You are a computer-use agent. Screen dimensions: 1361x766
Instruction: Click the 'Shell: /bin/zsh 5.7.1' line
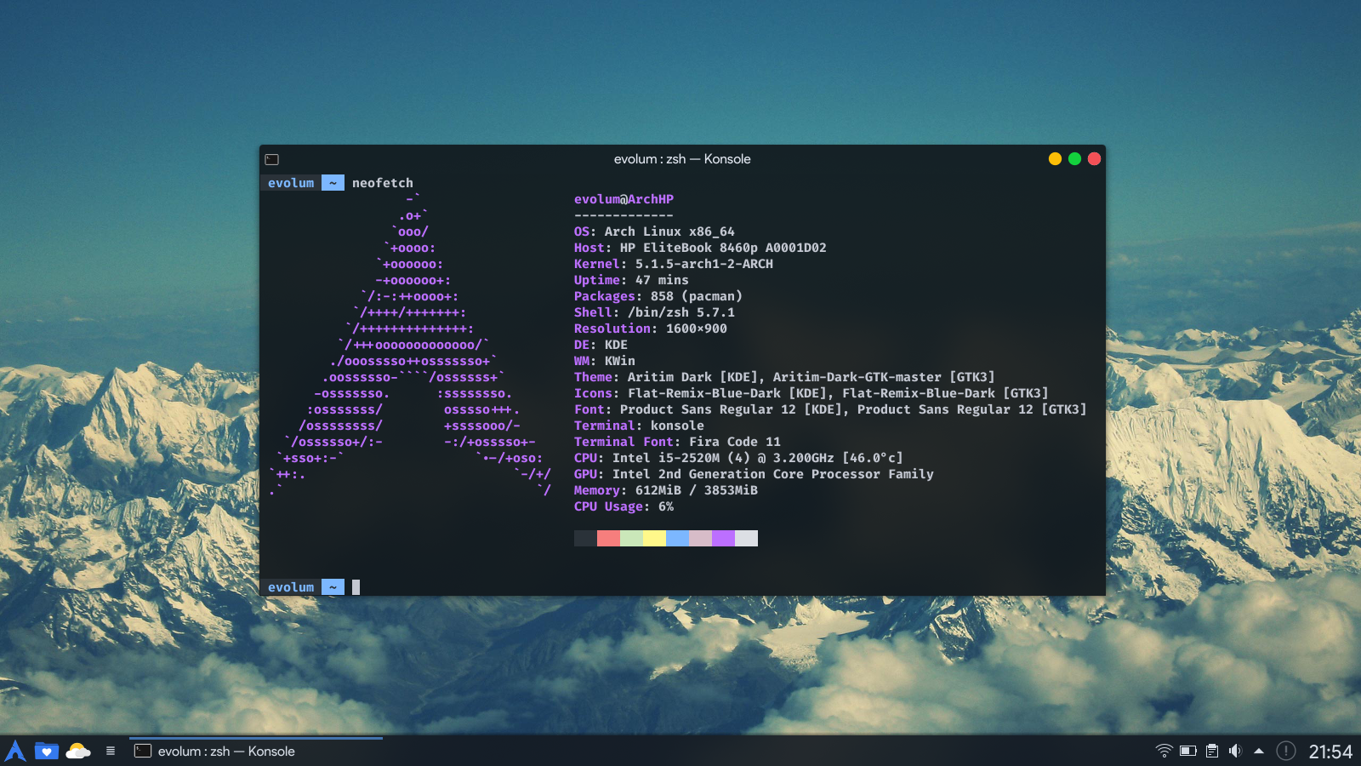pyautogui.click(x=654, y=312)
